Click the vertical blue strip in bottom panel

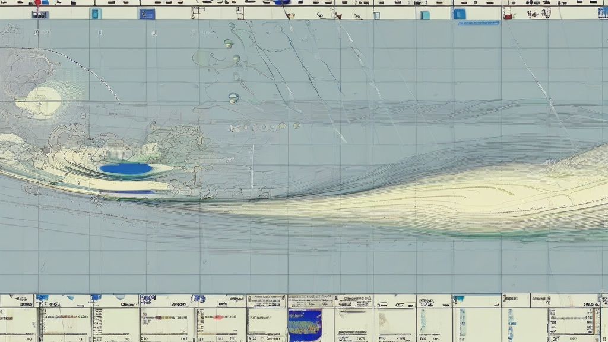[x=463, y=322]
